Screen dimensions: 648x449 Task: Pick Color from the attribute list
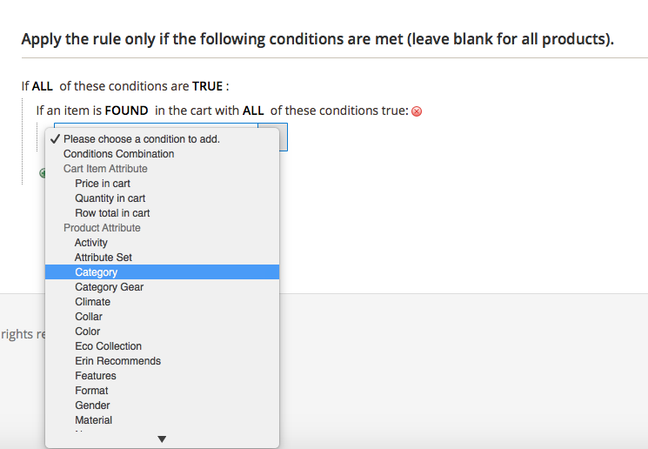click(87, 332)
